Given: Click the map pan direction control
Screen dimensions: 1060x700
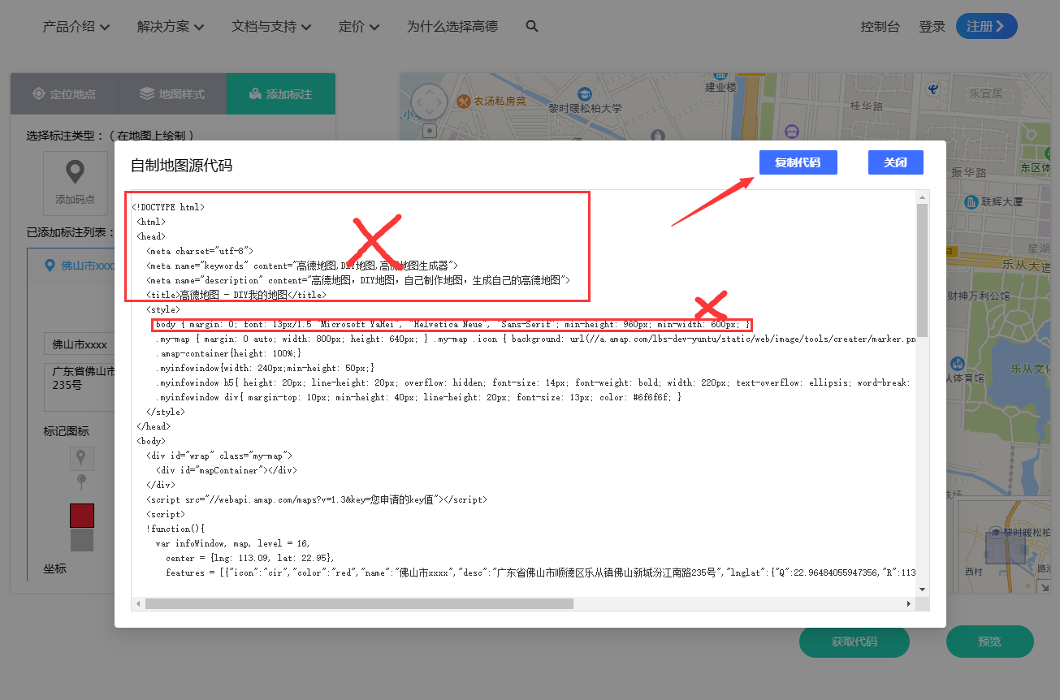Looking at the screenshot, I should pyautogui.click(x=429, y=102).
